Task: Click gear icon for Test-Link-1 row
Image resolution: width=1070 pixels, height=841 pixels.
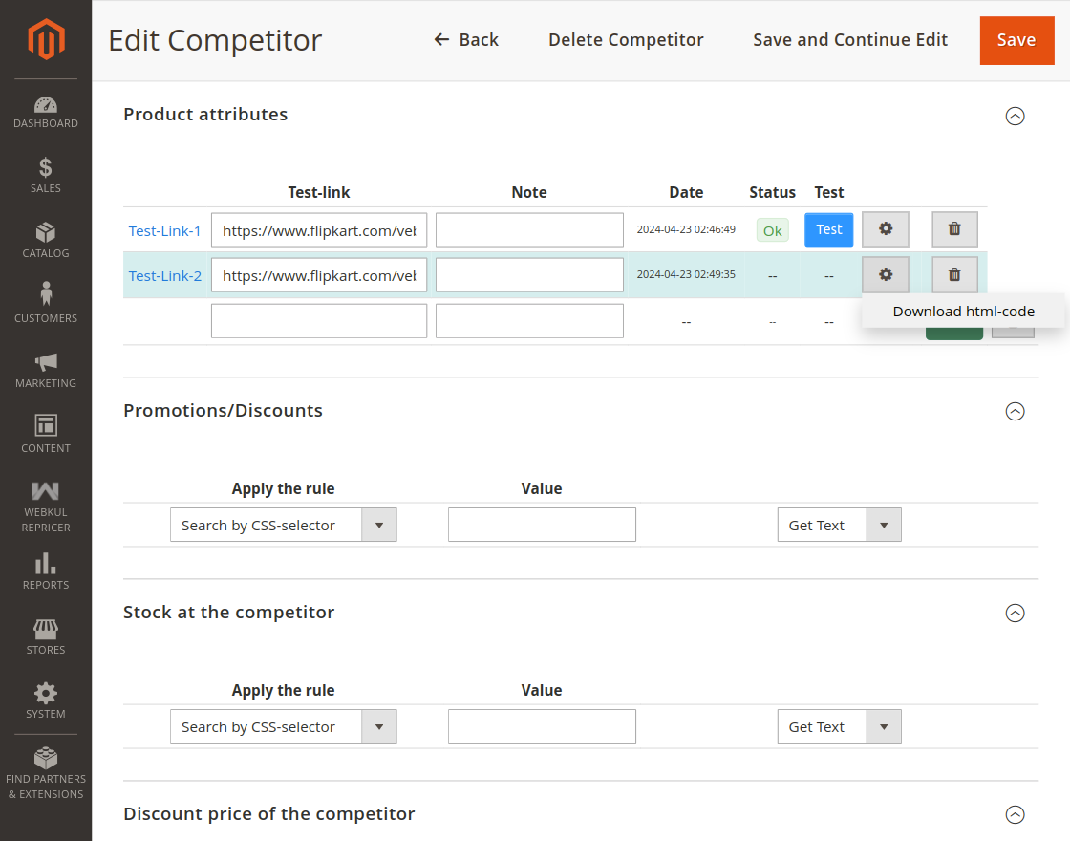Action: pos(886,229)
